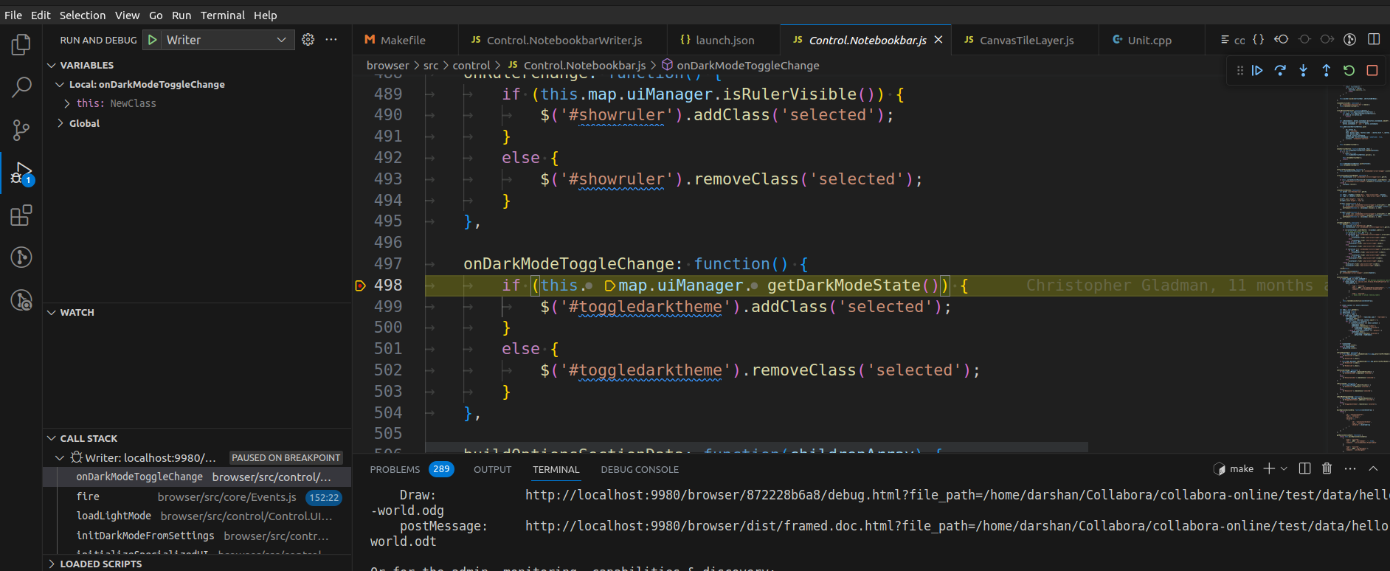Open the Selection menu
Screen dimensions: 1390x571
[x=83, y=15]
